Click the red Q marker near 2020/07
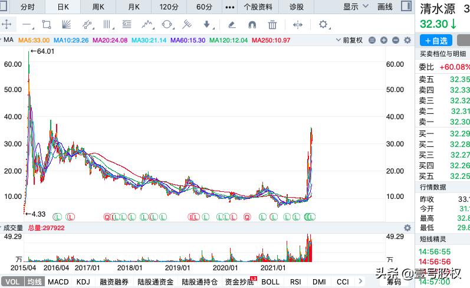The image size is (470, 288). 247,217
